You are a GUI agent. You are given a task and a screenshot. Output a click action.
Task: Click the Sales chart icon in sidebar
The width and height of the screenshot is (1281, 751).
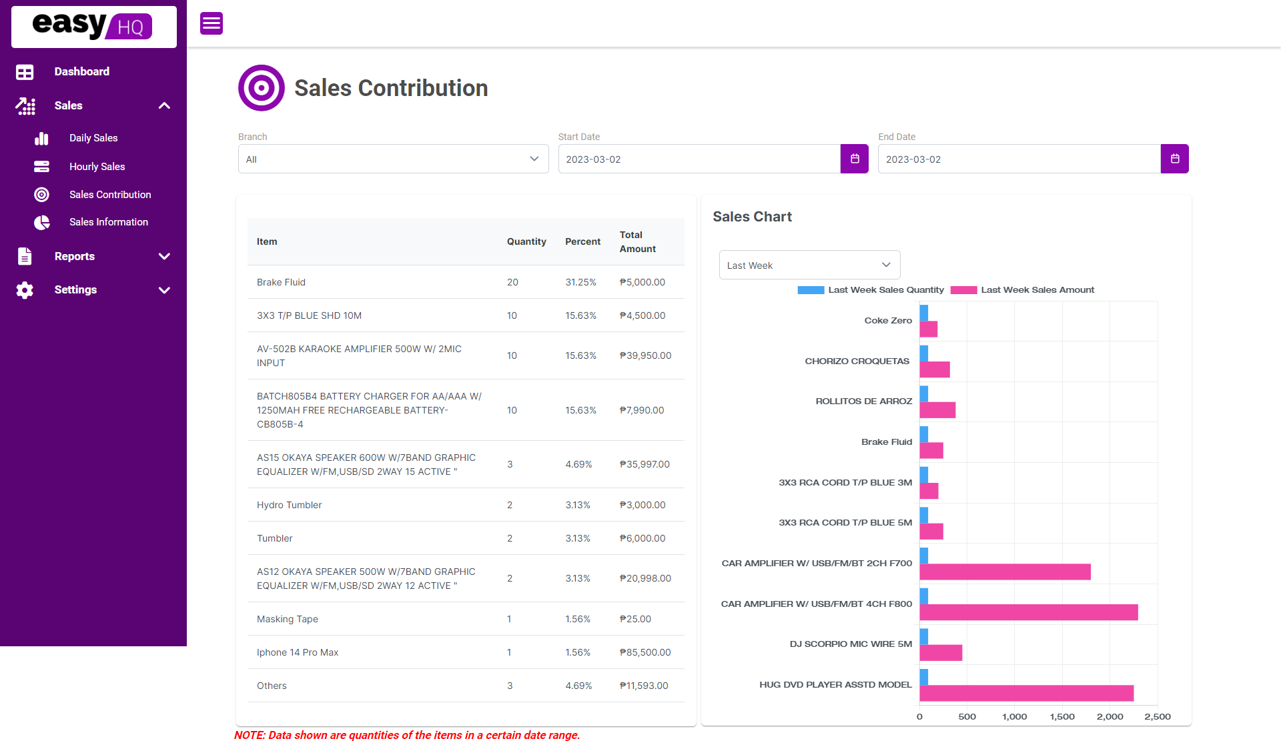25,106
